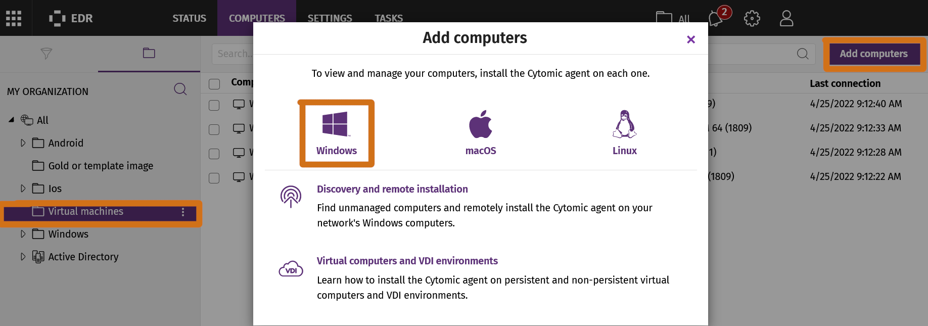Switch to the folder tree tab
This screenshot has width=928, height=326.
tap(149, 53)
